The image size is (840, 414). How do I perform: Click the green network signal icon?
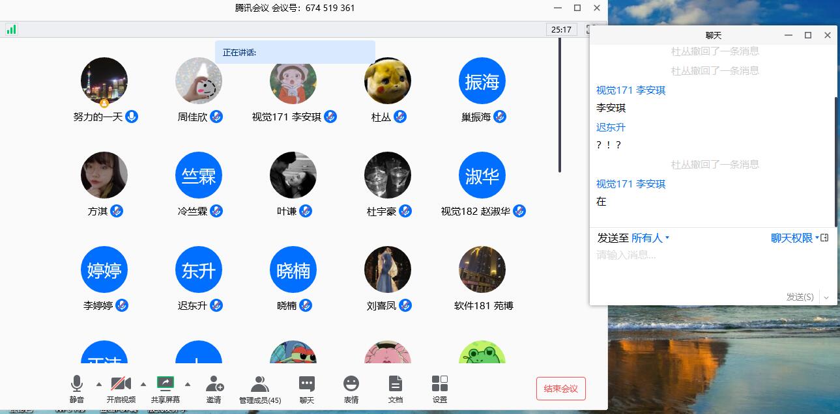[11, 29]
